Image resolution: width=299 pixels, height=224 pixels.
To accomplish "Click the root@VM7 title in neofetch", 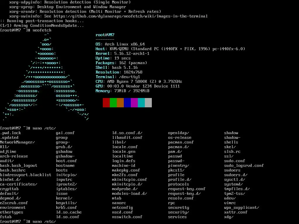I will [x=105, y=35].
